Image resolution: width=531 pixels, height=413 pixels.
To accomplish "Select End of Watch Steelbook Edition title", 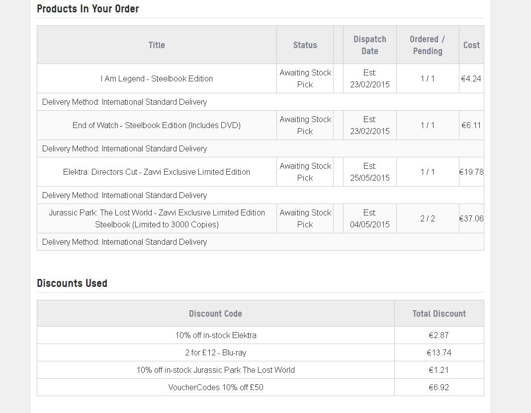I will [x=157, y=125].
